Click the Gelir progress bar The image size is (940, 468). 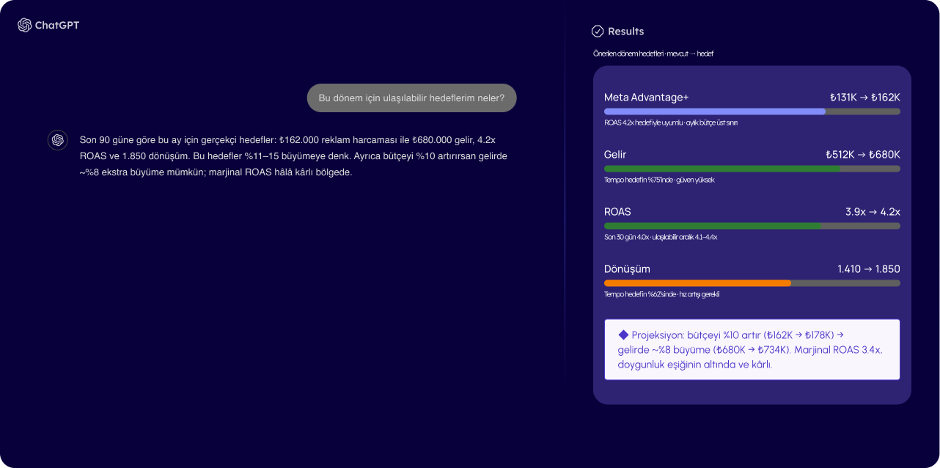tap(752, 169)
